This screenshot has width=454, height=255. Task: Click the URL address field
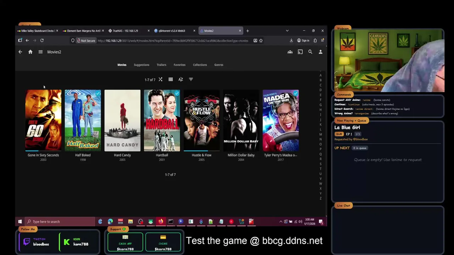pos(173,40)
